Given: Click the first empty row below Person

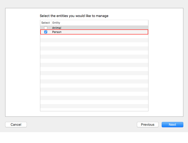Looking at the screenshot, I should (x=94, y=36).
